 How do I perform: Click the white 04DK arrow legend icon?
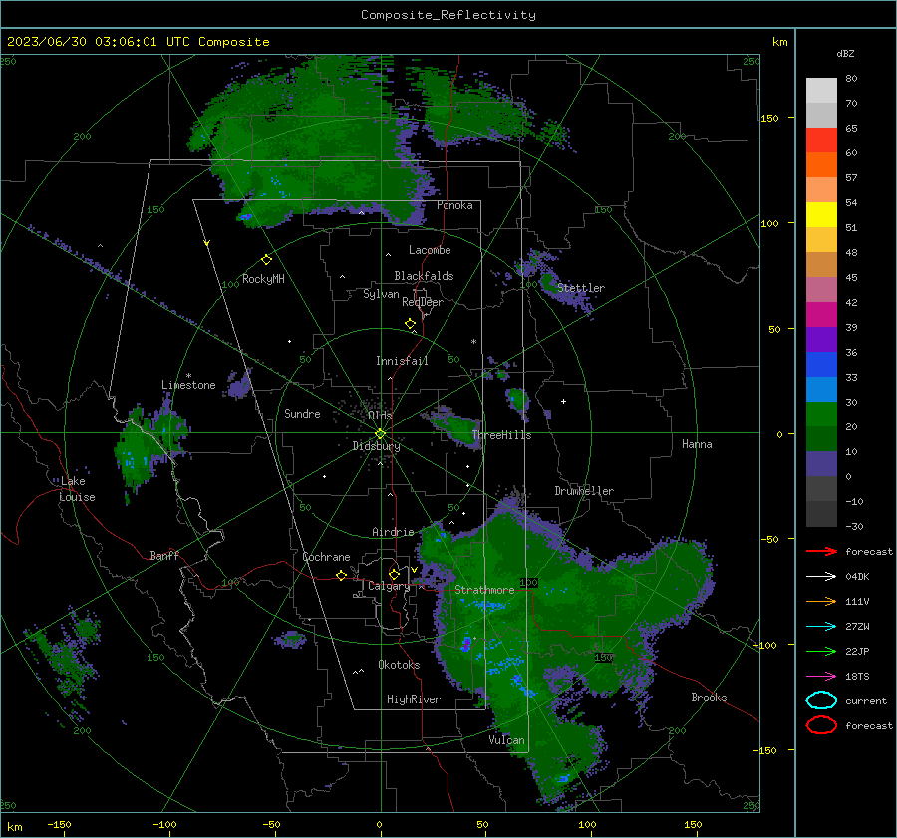(x=821, y=576)
